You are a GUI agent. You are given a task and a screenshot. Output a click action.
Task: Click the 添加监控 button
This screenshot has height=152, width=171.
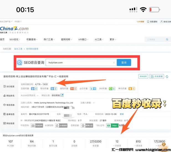[x=143, y=77]
